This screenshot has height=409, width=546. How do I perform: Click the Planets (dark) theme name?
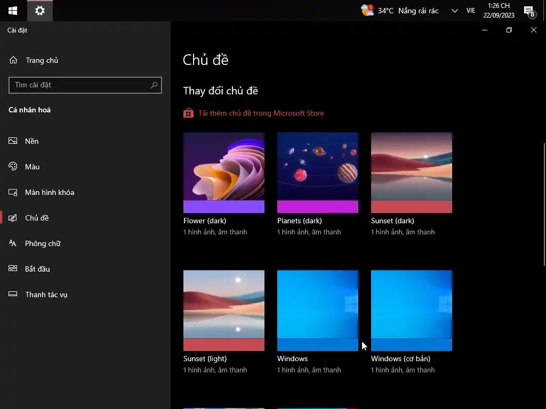point(300,221)
